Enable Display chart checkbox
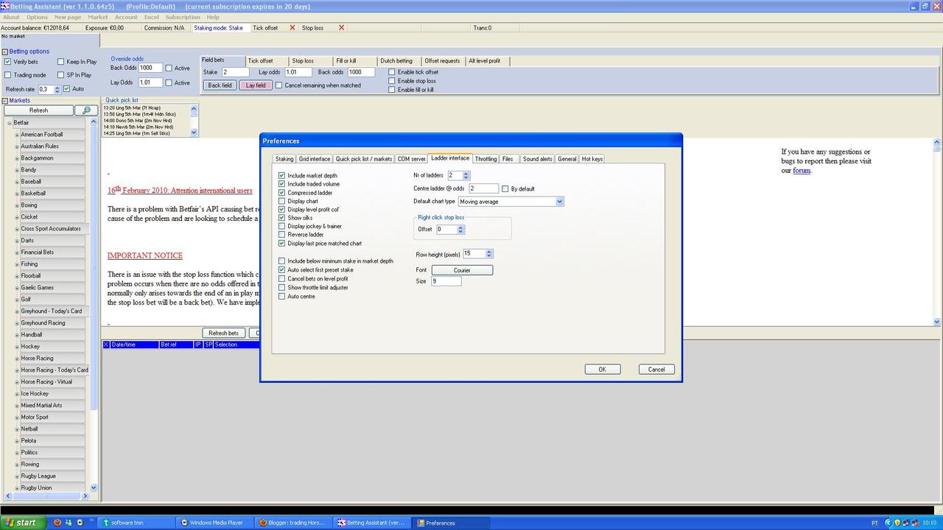The image size is (943, 530). (x=282, y=201)
